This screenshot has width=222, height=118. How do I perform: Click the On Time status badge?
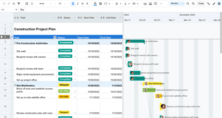click(64, 91)
